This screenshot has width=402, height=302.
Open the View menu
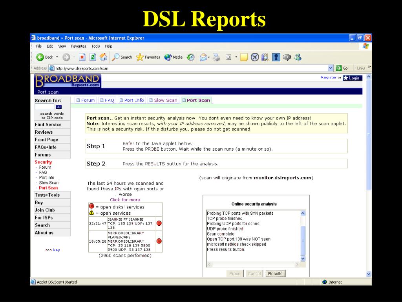(62, 46)
